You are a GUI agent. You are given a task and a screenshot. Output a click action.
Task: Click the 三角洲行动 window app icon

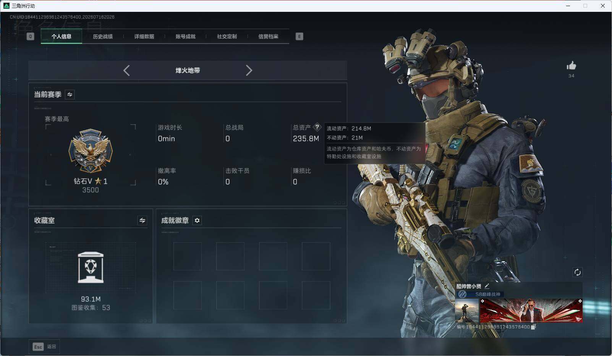[x=6, y=6]
